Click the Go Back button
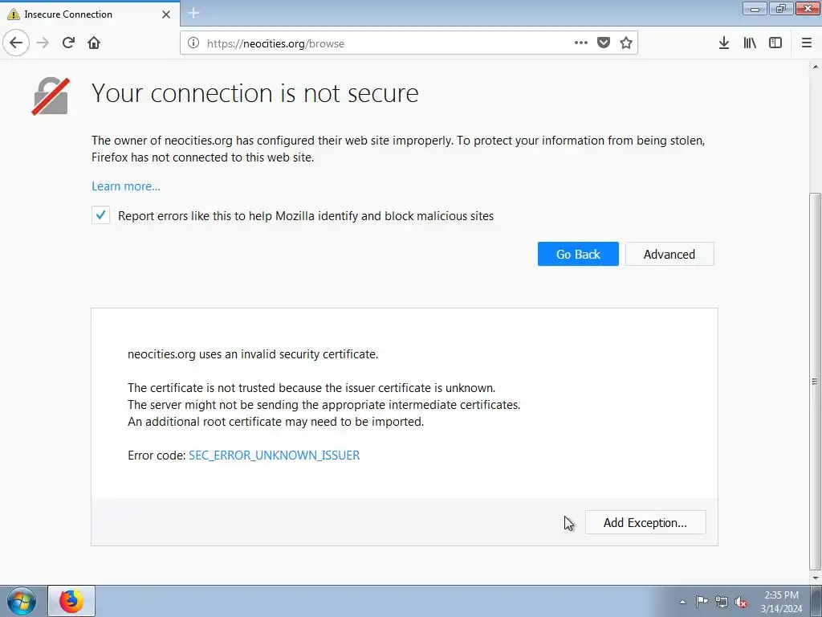 pyautogui.click(x=578, y=254)
